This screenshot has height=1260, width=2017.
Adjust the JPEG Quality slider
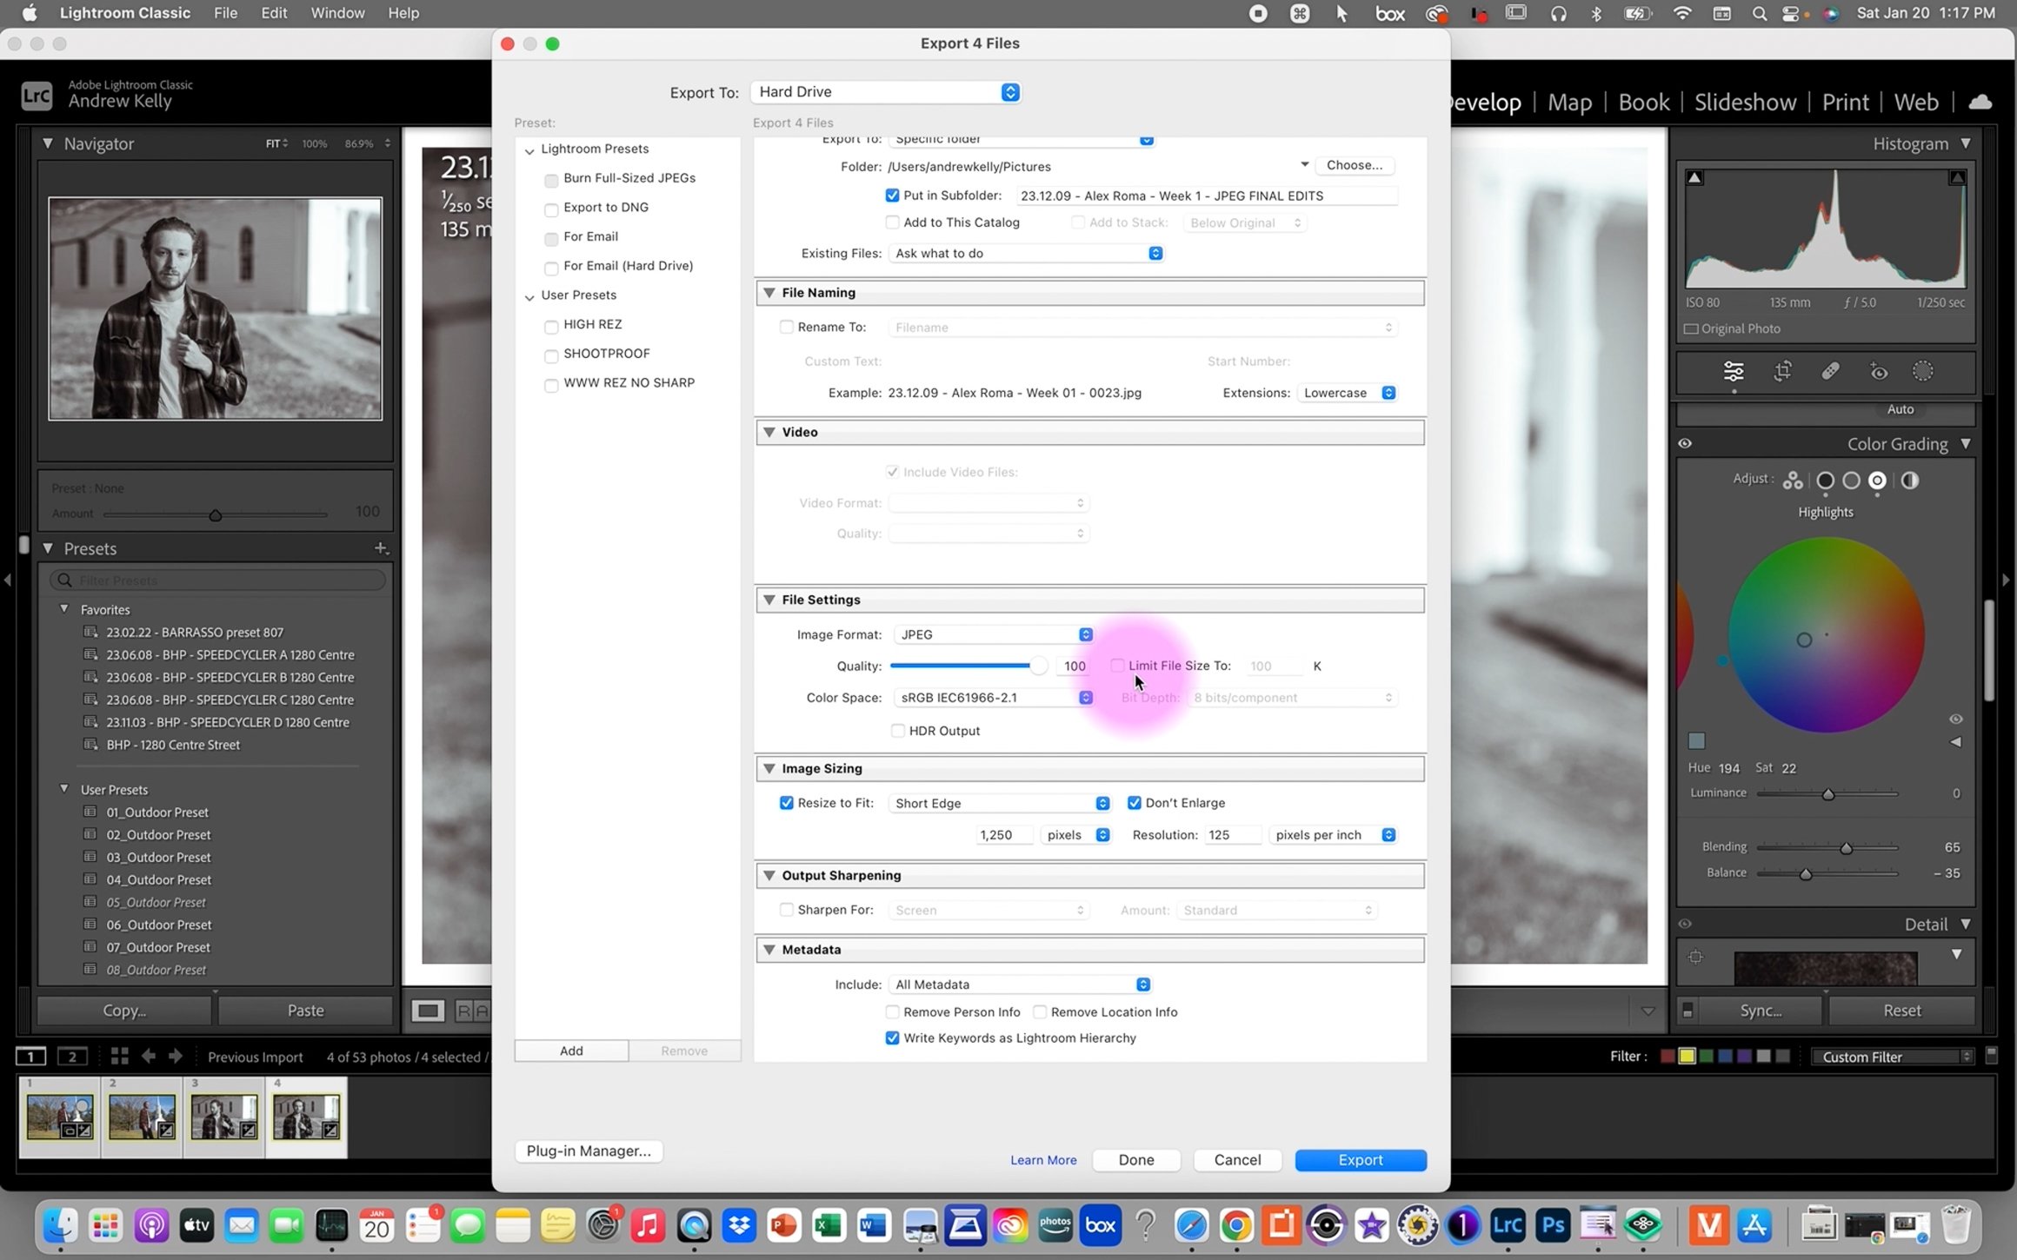[x=1038, y=666]
